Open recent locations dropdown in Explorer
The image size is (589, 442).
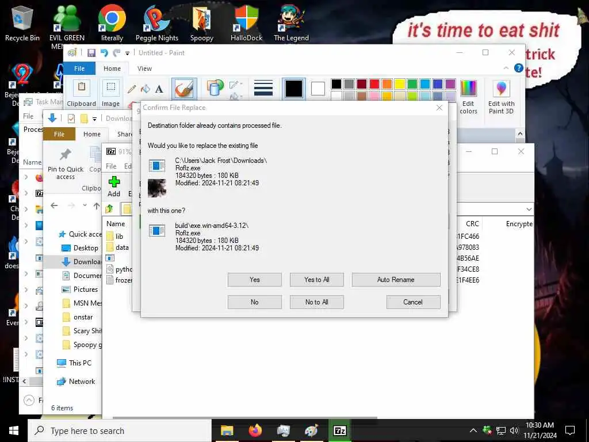coord(85,205)
